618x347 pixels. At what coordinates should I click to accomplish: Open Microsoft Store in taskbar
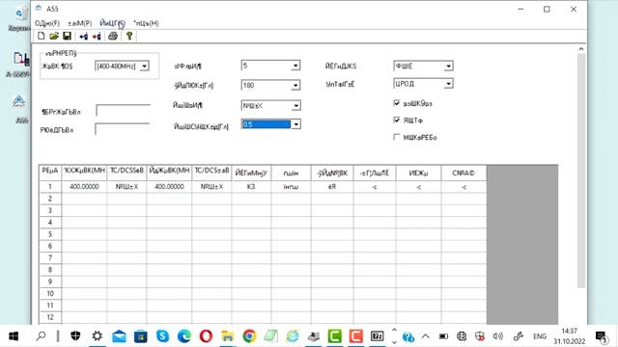point(141,336)
